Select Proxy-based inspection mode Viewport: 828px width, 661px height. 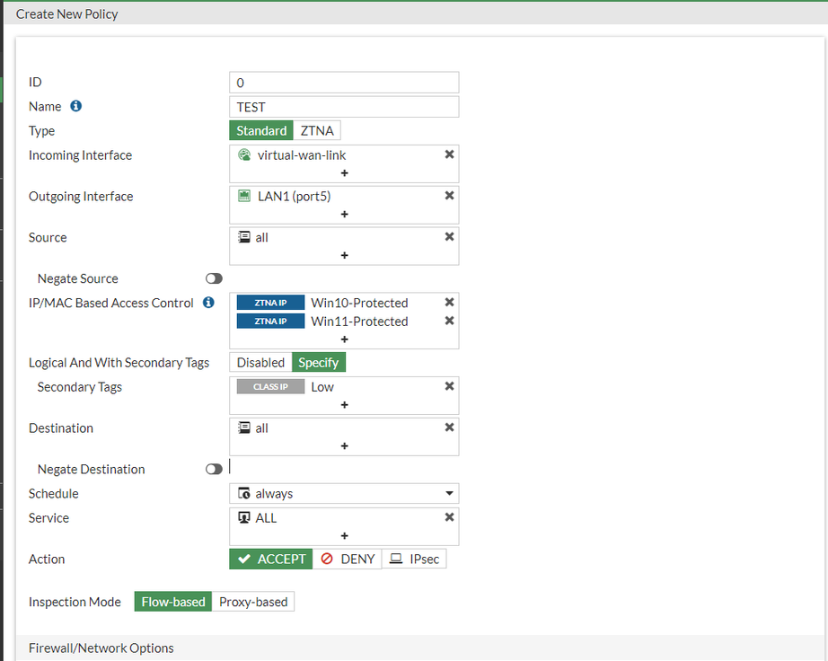[253, 602]
